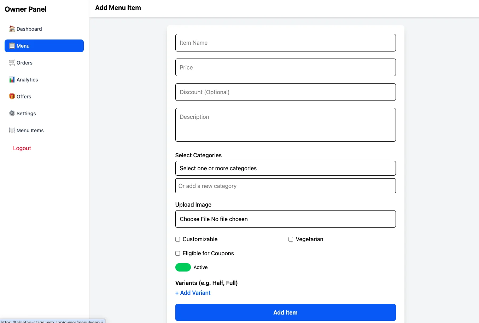Click the Analytics bar chart icon

pos(12,79)
